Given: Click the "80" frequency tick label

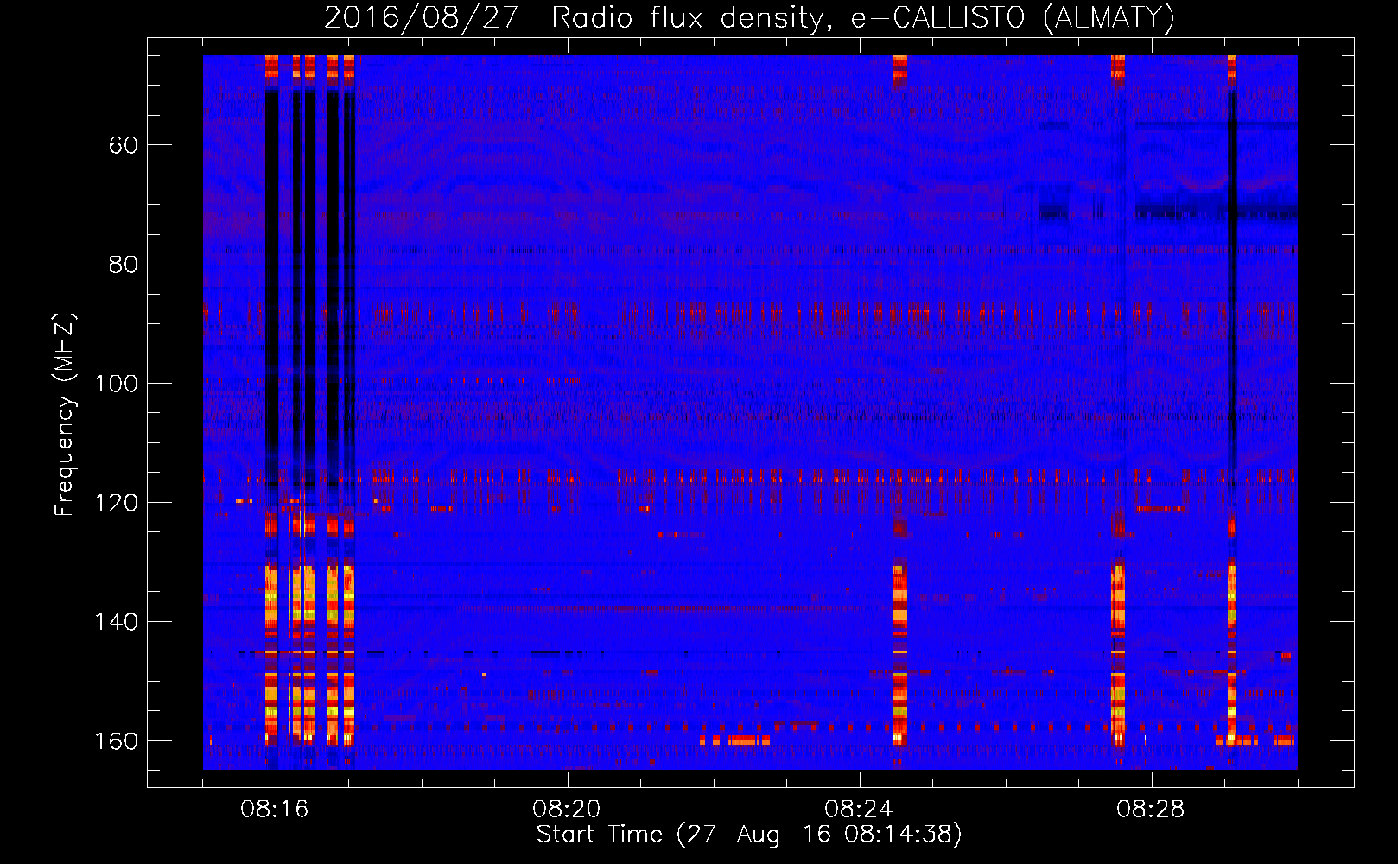Looking at the screenshot, I should (x=124, y=264).
